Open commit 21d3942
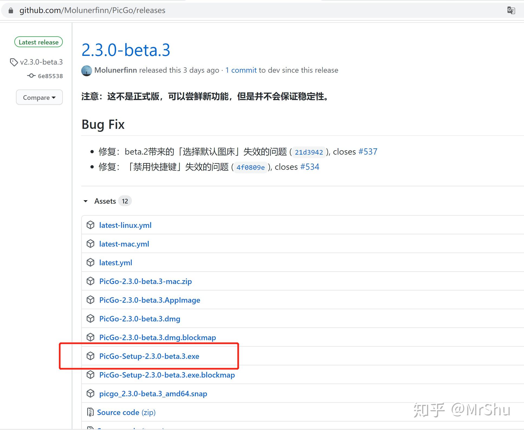 coord(309,152)
